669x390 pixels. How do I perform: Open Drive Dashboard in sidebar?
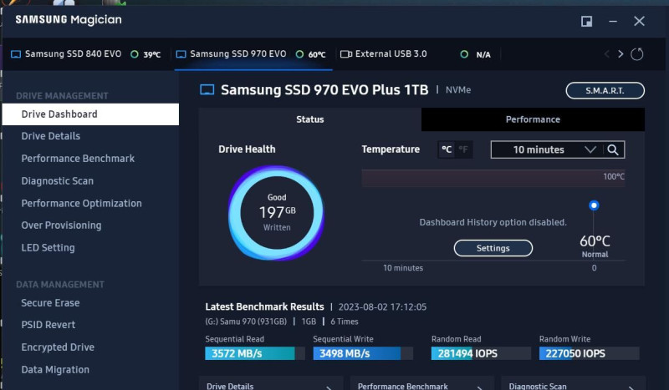click(x=90, y=114)
